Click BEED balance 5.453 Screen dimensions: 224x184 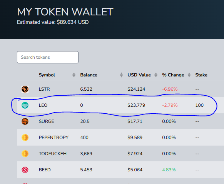click(86, 170)
